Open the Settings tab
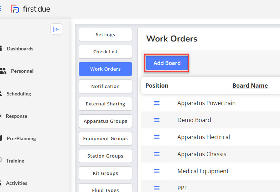280x192 pixels. click(x=105, y=34)
